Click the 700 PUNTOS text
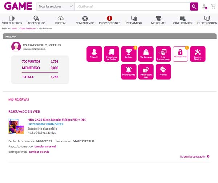This screenshot has height=183, width=218. pyautogui.click(x=31, y=62)
